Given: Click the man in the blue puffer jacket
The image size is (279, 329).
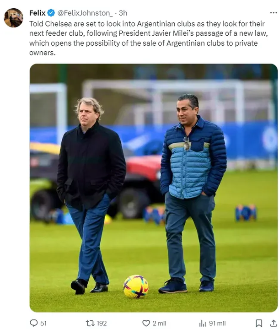Looking at the screenshot, I should [192, 183].
